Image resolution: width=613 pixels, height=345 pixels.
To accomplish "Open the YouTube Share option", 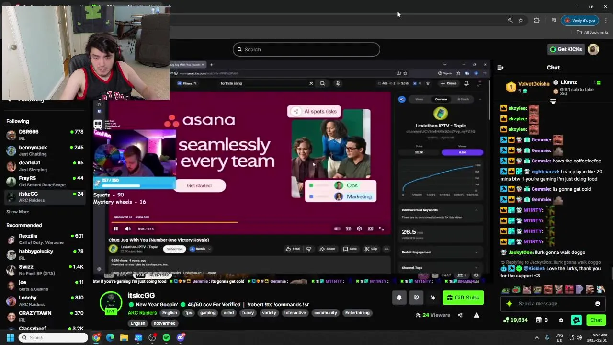I will (327, 249).
